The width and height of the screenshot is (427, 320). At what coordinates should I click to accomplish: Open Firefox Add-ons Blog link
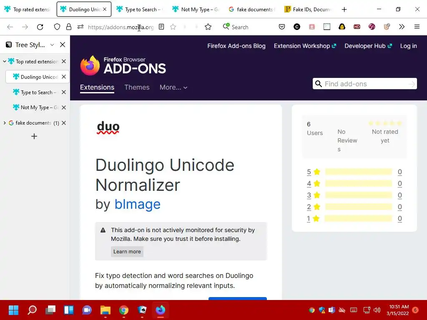(236, 46)
